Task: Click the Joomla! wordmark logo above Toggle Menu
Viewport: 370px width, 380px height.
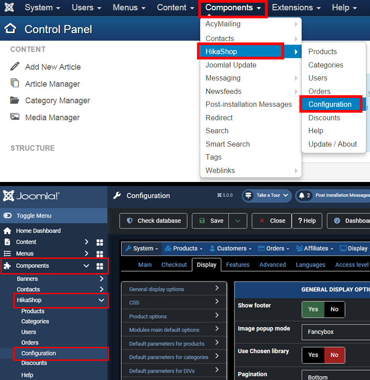Action: 31,195
